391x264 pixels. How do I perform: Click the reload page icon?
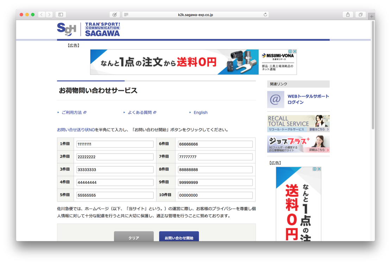pyautogui.click(x=265, y=14)
